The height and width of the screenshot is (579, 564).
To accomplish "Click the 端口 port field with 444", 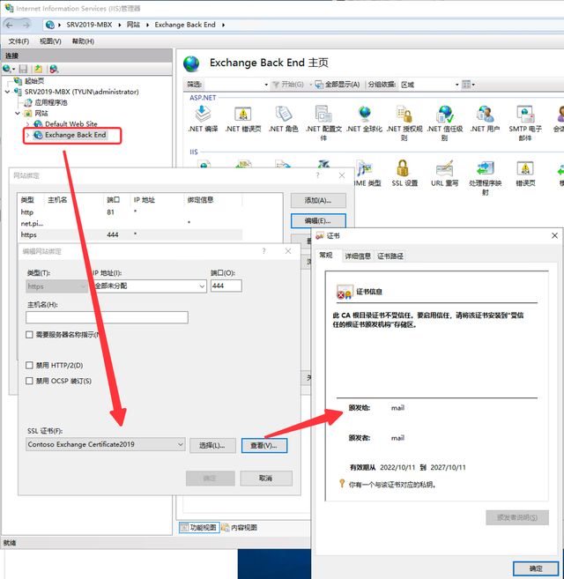I will 226,286.
